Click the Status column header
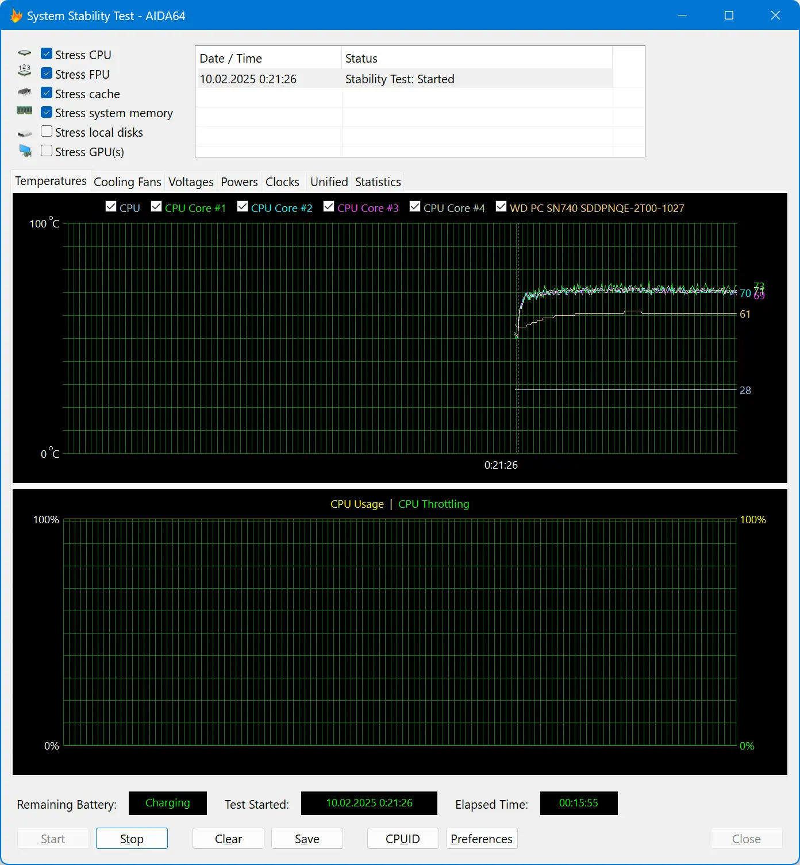 click(x=477, y=58)
